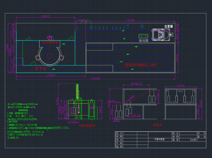Image resolution: width=212 pixels, height=158 pixels.
Task: Select the vertical 5350 height dimension
Action: tap(57, 101)
